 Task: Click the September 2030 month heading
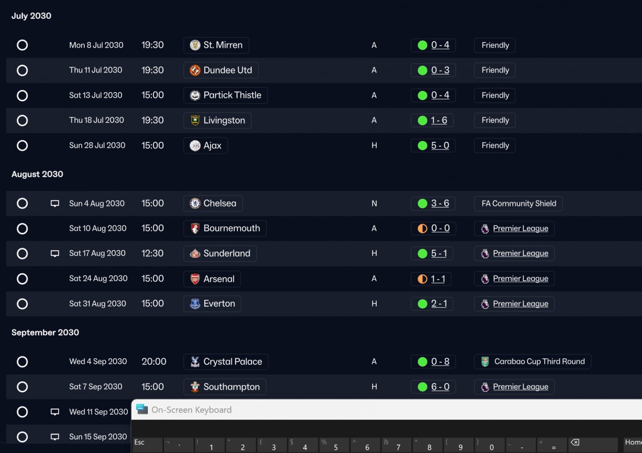[x=45, y=333]
